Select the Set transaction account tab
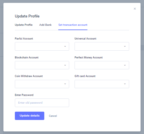Viewport: 144px width, 134px height. [73, 25]
